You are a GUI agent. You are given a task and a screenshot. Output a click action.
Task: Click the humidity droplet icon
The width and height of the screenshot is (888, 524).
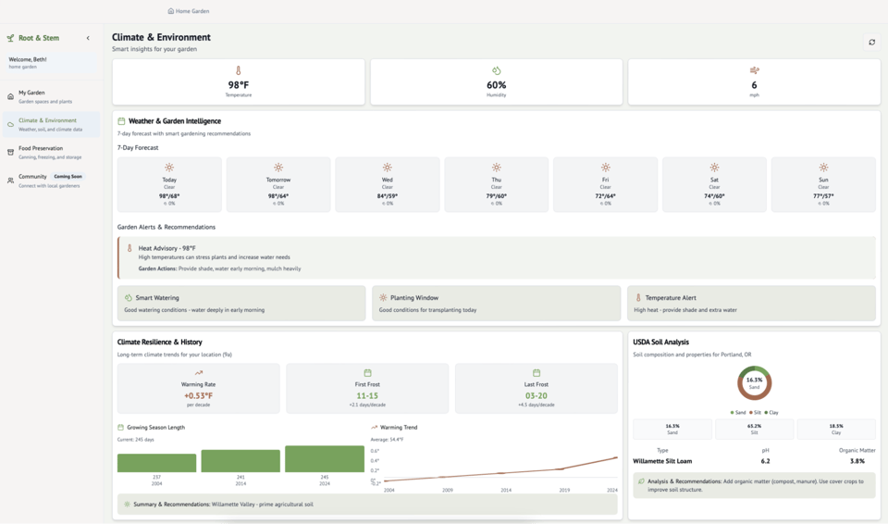(497, 70)
